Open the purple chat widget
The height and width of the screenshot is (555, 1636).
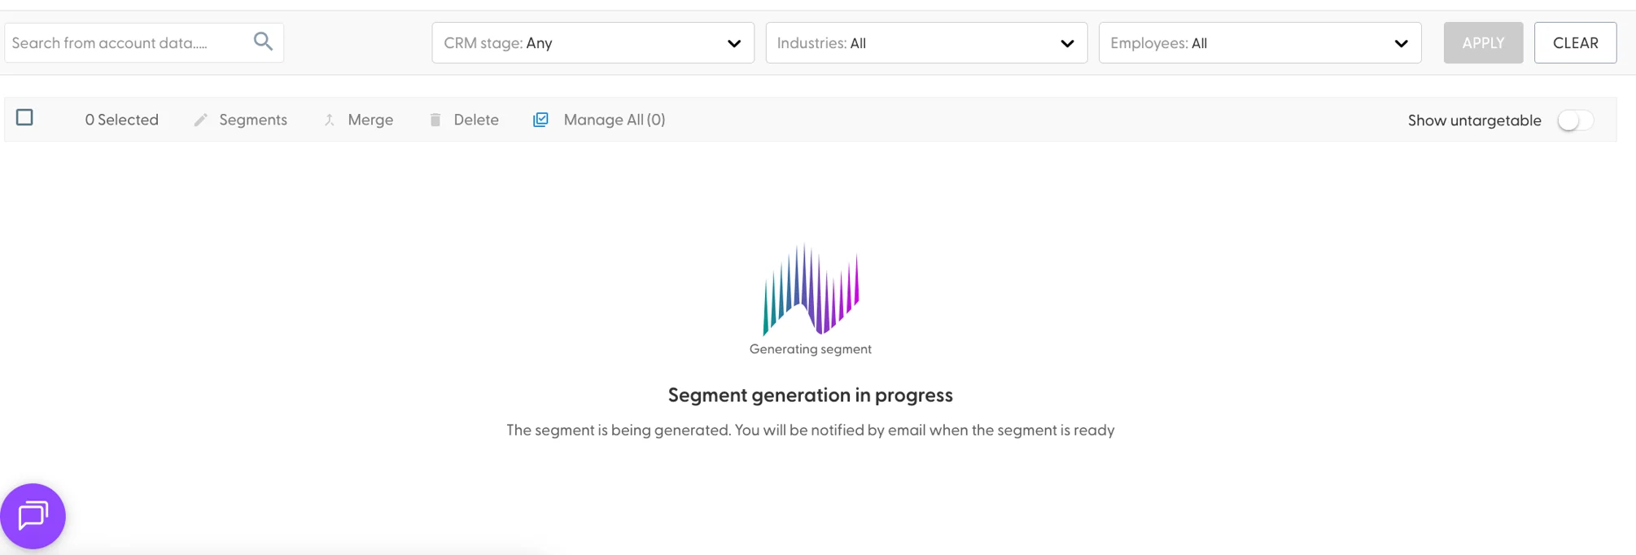(33, 516)
